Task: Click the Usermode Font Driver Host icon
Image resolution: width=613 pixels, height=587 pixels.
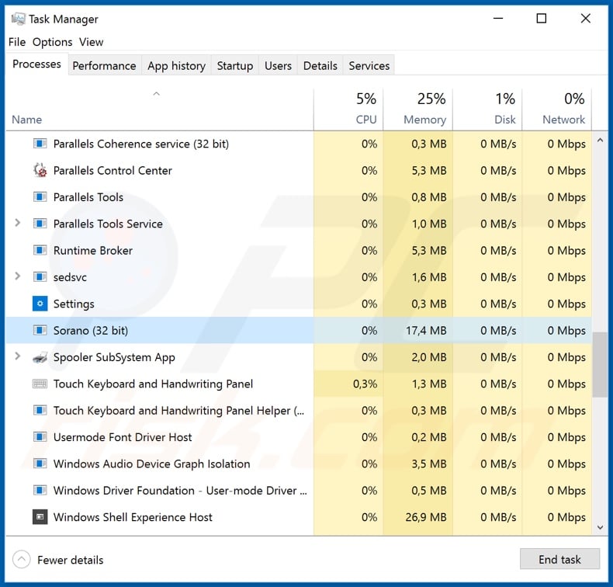Action: tap(40, 437)
